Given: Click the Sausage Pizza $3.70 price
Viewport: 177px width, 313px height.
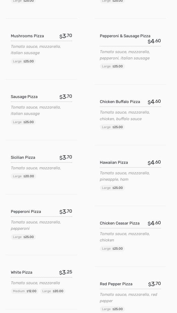Looking at the screenshot, I should click(x=66, y=97).
